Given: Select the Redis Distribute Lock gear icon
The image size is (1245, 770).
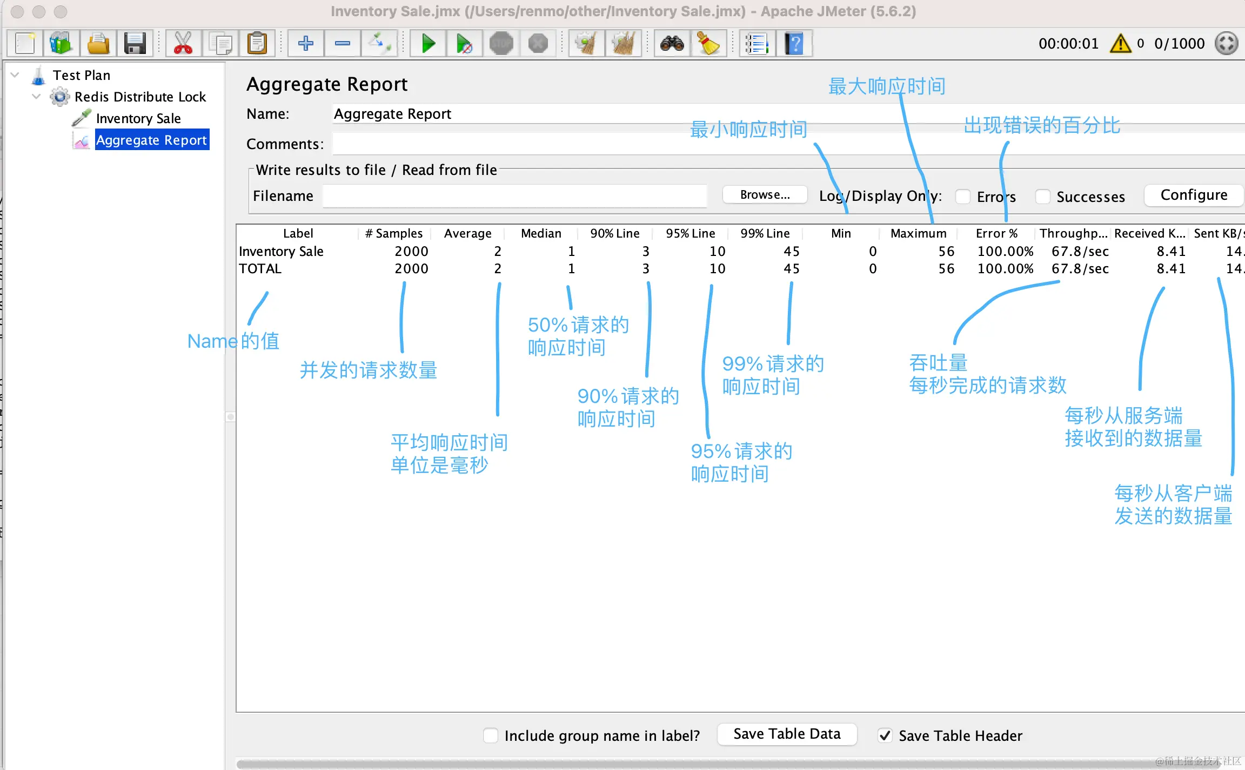Looking at the screenshot, I should (59, 97).
